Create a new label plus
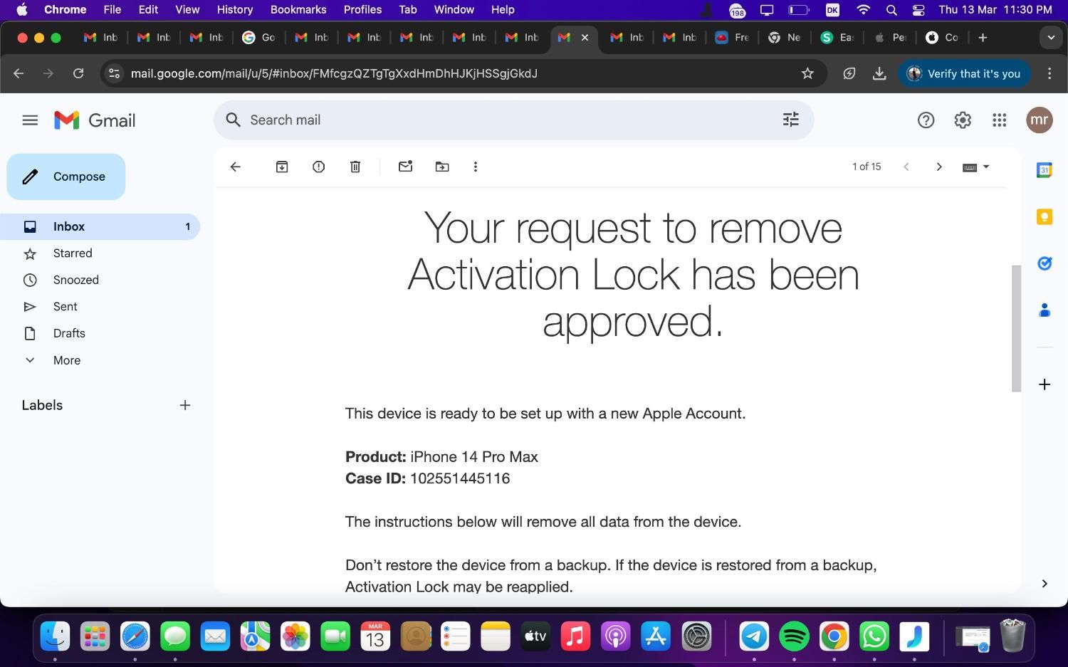1068x667 pixels. click(185, 405)
